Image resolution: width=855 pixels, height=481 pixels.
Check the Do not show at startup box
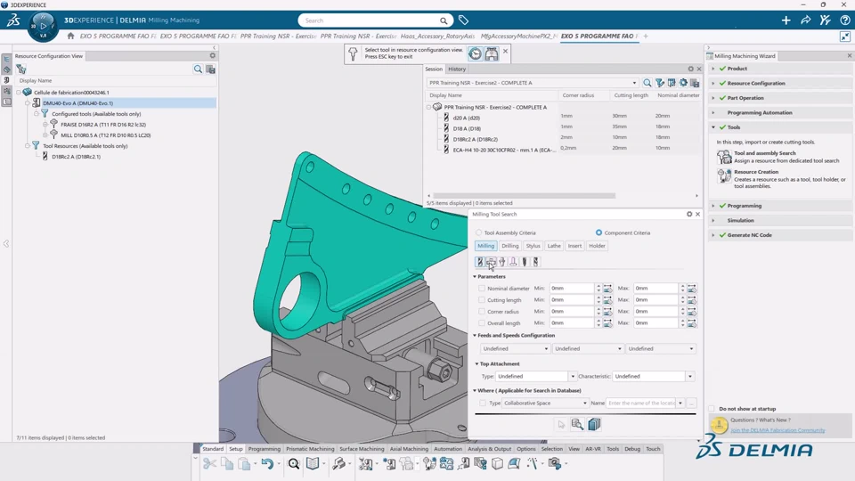[x=712, y=409]
